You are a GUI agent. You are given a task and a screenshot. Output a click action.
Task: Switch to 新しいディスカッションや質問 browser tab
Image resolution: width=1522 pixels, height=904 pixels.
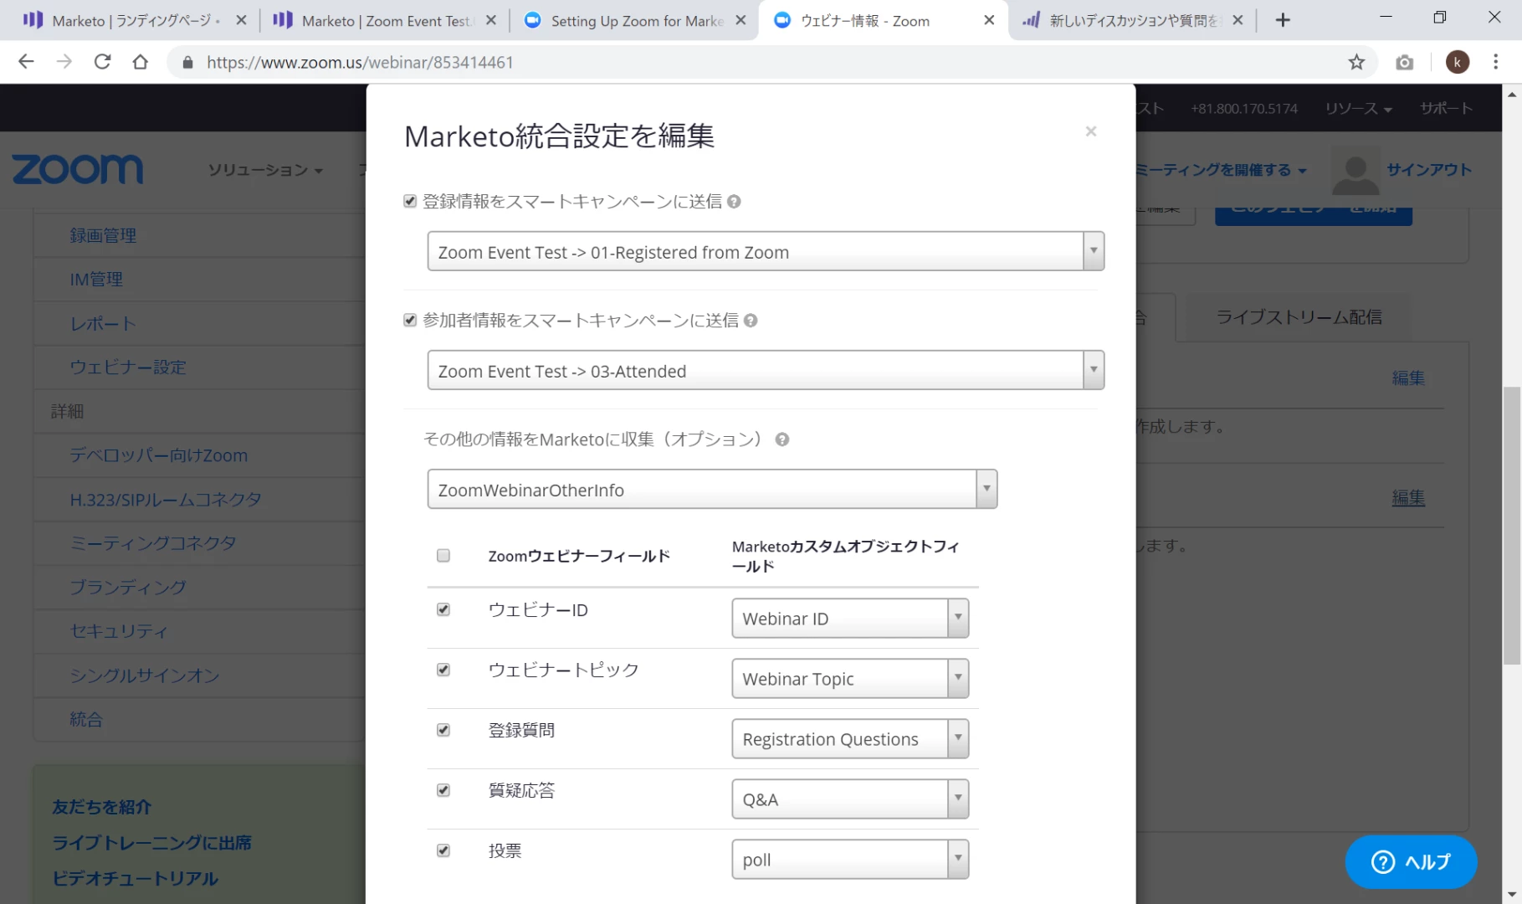pyautogui.click(x=1133, y=20)
